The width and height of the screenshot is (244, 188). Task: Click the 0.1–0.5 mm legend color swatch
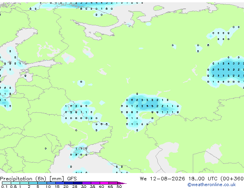point(7,183)
